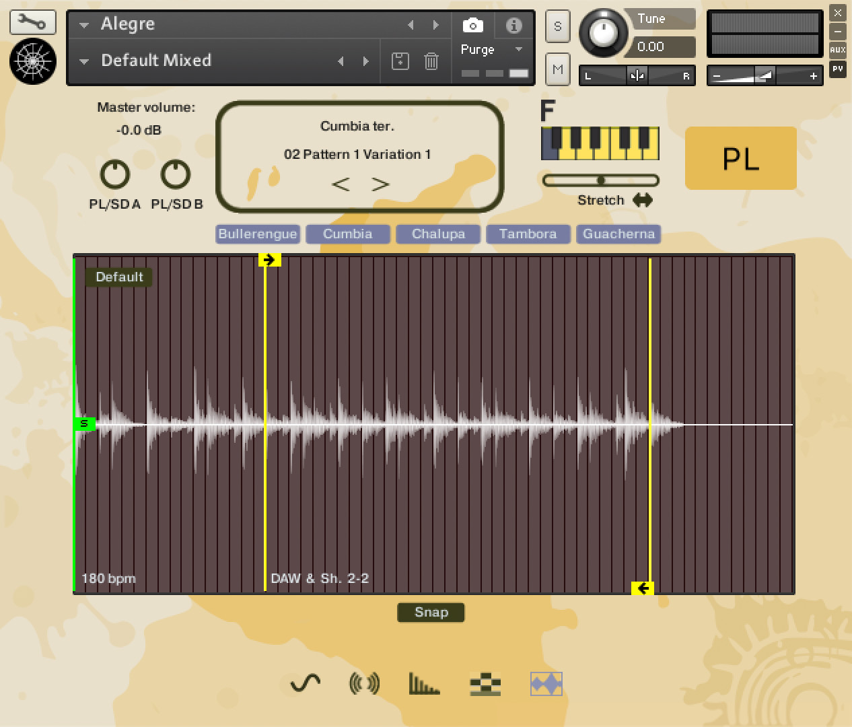This screenshot has height=727, width=852.
Task: Adjust the Stretch slider handle
Action: coord(601,180)
